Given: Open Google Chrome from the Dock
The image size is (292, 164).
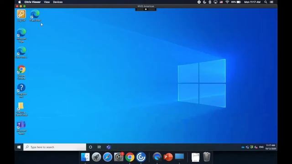Looking at the screenshot, I should tap(130, 157).
